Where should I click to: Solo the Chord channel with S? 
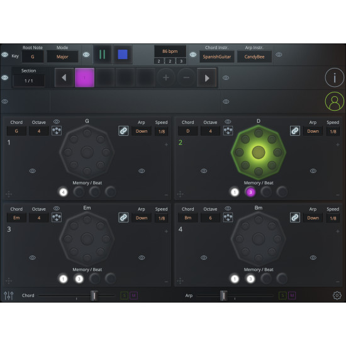pos(125,295)
